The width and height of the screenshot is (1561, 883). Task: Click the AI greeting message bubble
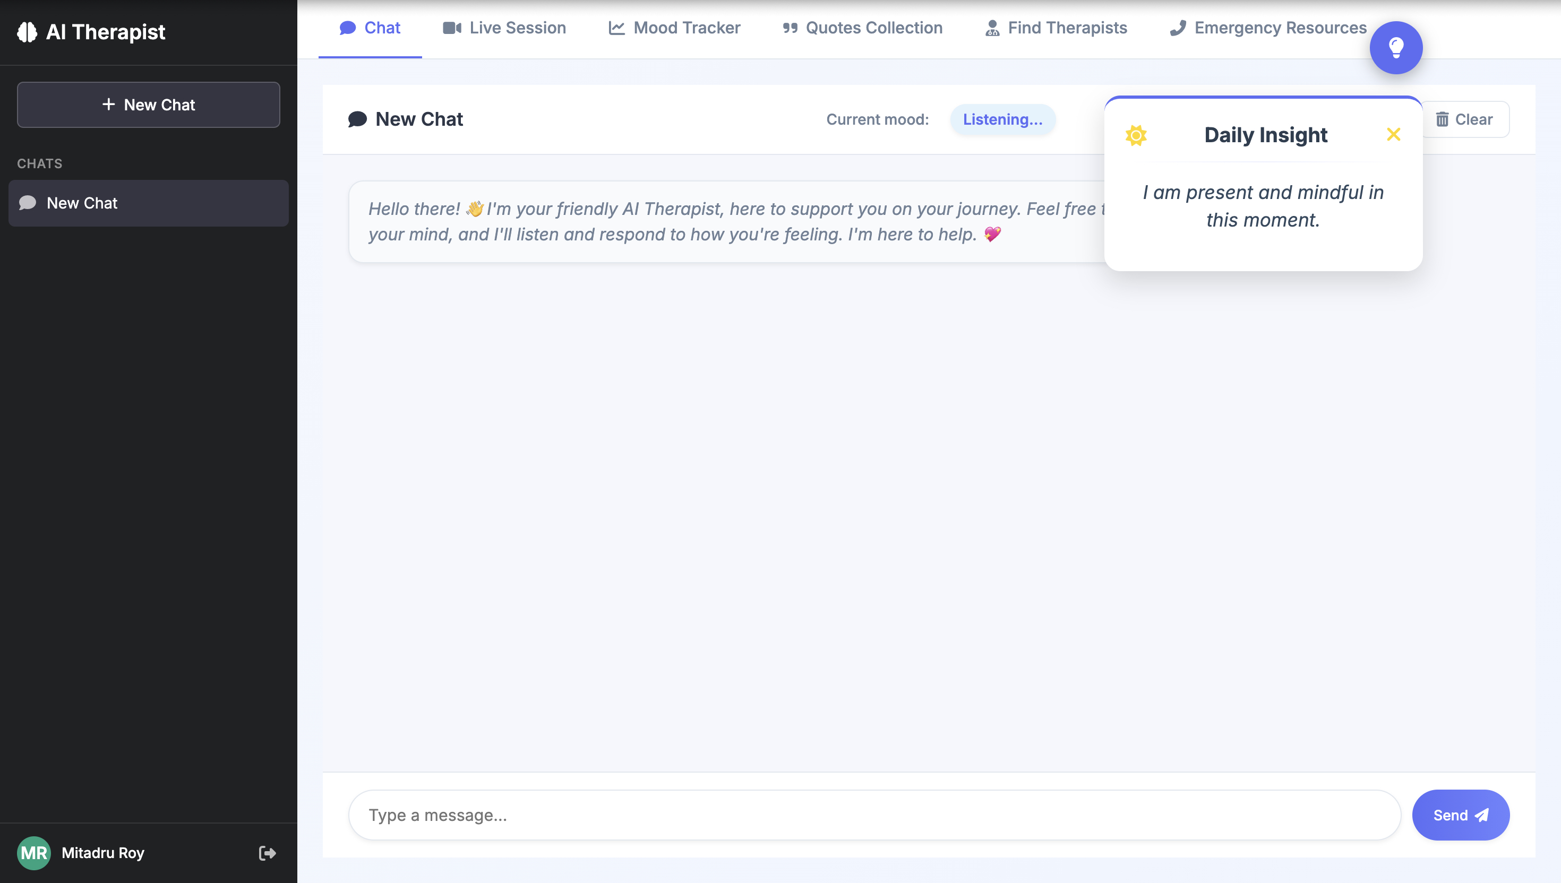pyautogui.click(x=727, y=221)
